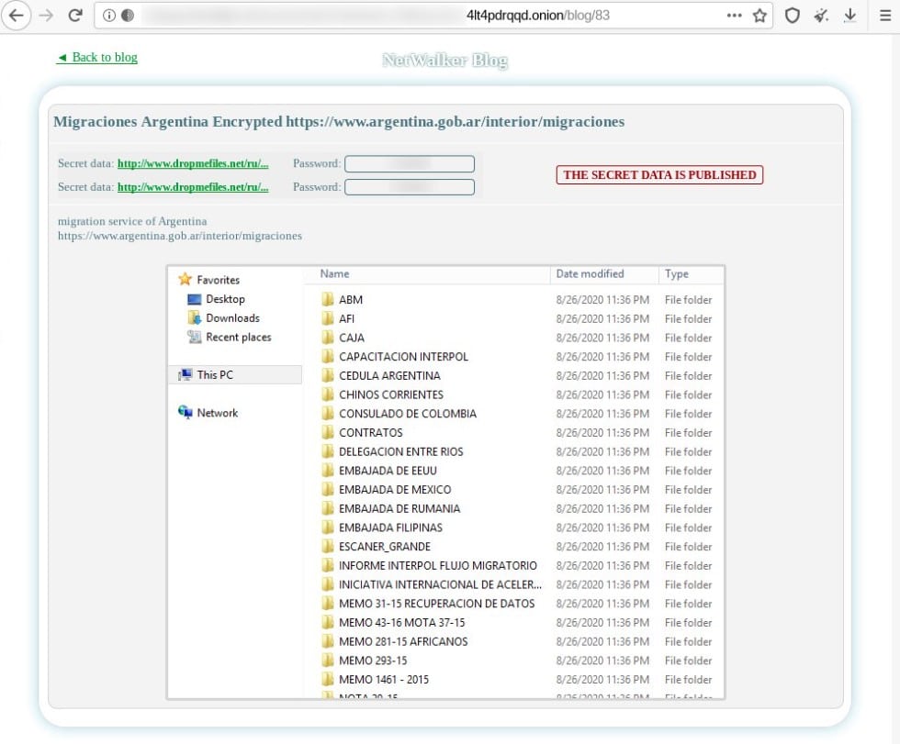Image resolution: width=900 pixels, height=744 pixels.
Task: Click the CHINOS CORRIENTES folder icon
Action: click(x=328, y=394)
